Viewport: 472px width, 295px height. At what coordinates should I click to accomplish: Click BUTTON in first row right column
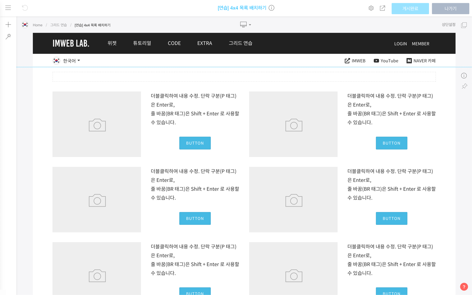[x=392, y=143]
